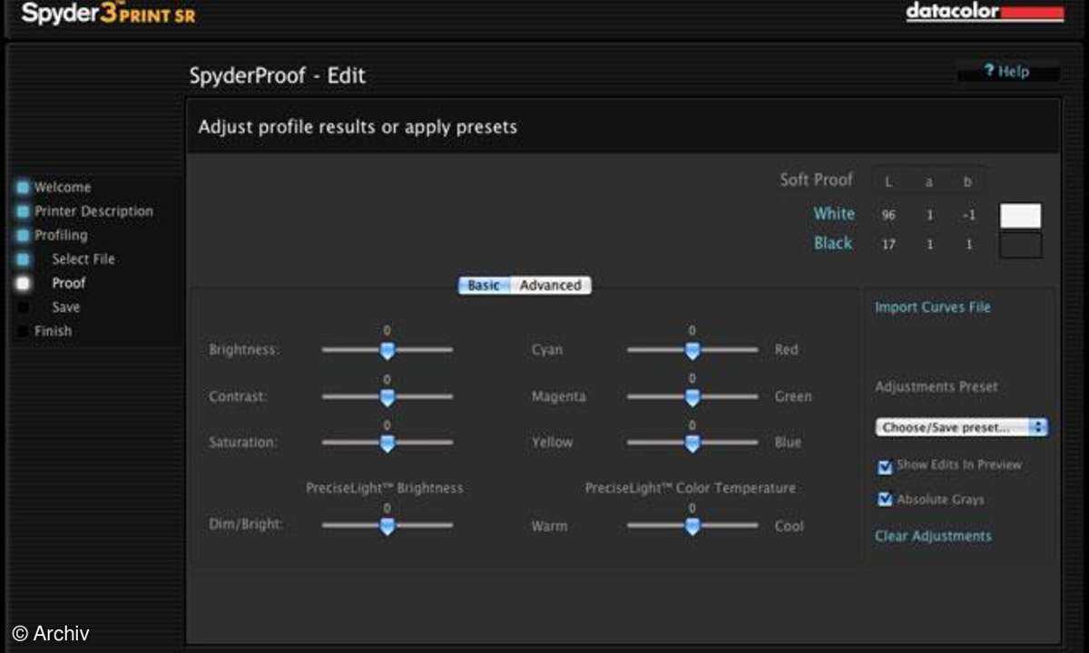Click the Finish step indicator icon
Viewport: 1089px width, 653px height.
click(x=23, y=331)
